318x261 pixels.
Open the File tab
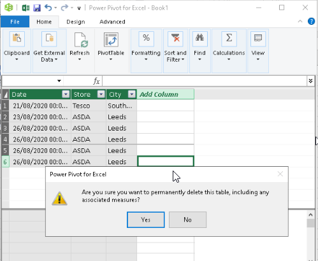(x=15, y=22)
